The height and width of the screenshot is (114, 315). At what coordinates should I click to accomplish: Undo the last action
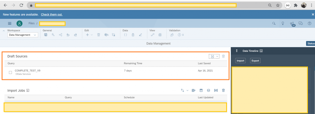[x=68, y=35]
